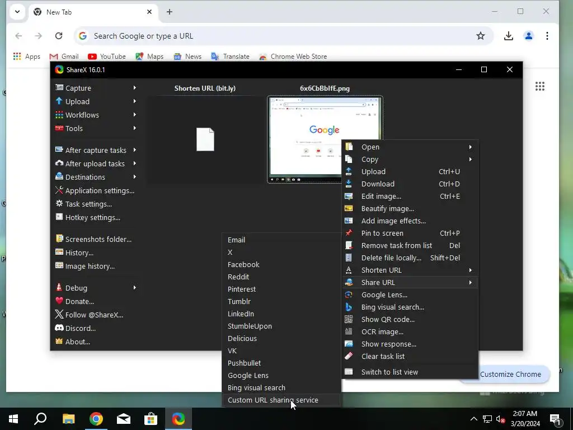The width and height of the screenshot is (573, 430).
Task: Click the Donate heart icon
Action: (59, 301)
